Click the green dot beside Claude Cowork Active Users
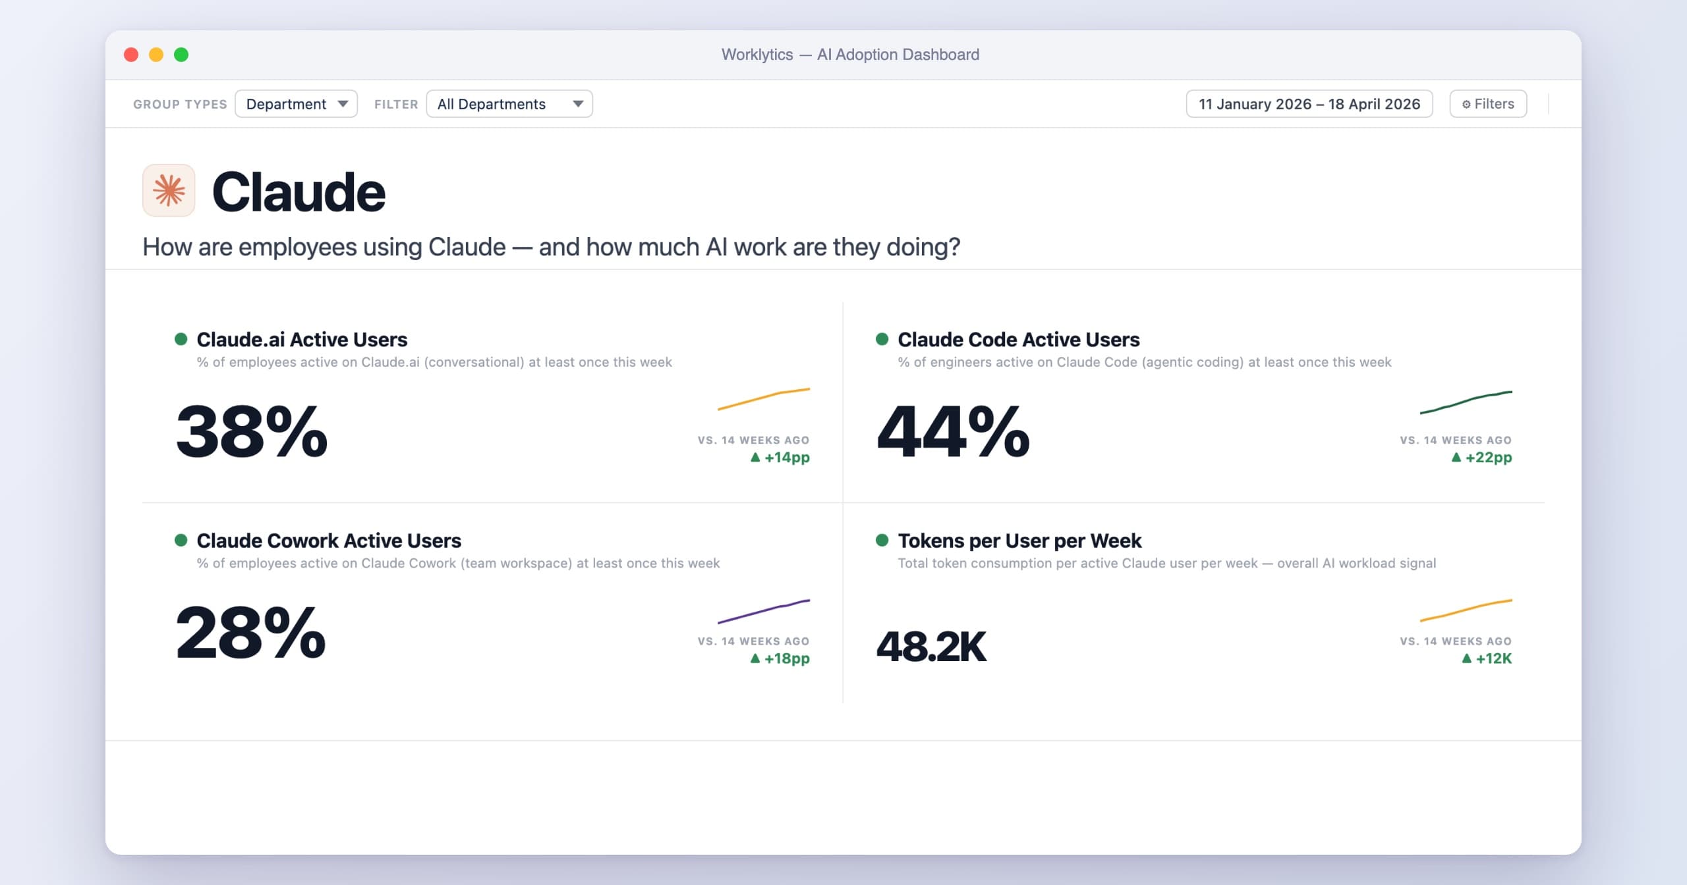 [181, 541]
